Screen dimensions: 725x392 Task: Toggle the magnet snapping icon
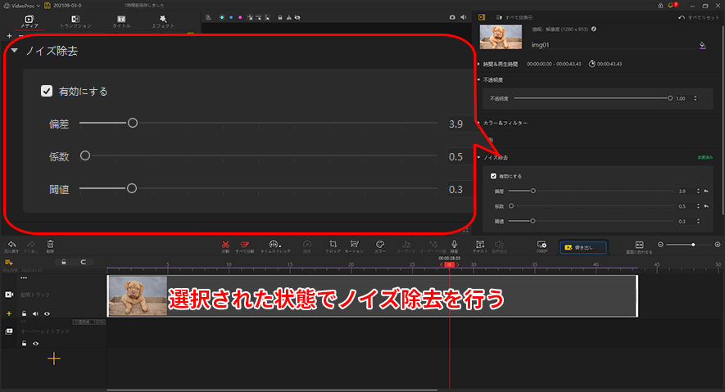(x=84, y=262)
